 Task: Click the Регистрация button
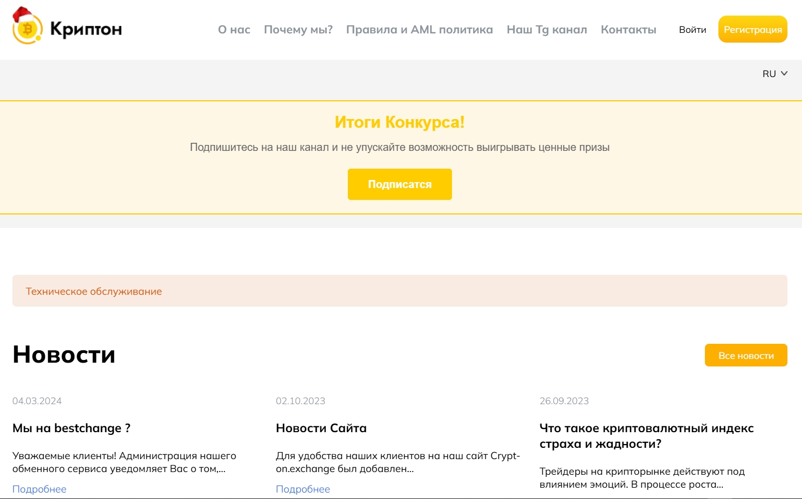click(x=753, y=29)
